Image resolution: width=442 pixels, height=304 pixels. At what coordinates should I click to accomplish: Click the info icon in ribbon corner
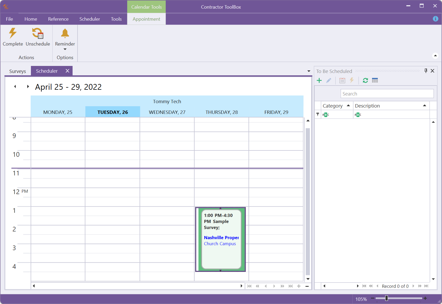pos(435,19)
